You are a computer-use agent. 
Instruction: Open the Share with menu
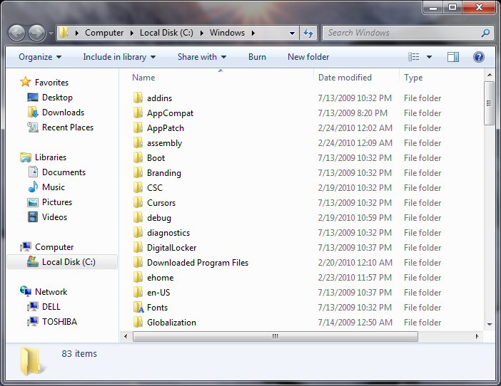[x=201, y=57]
